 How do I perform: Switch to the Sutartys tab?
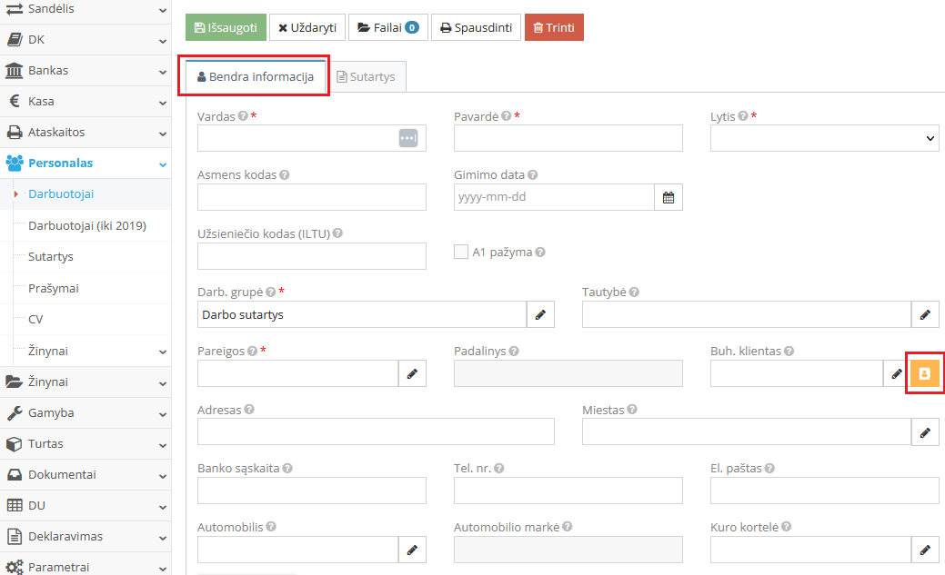pos(366,77)
